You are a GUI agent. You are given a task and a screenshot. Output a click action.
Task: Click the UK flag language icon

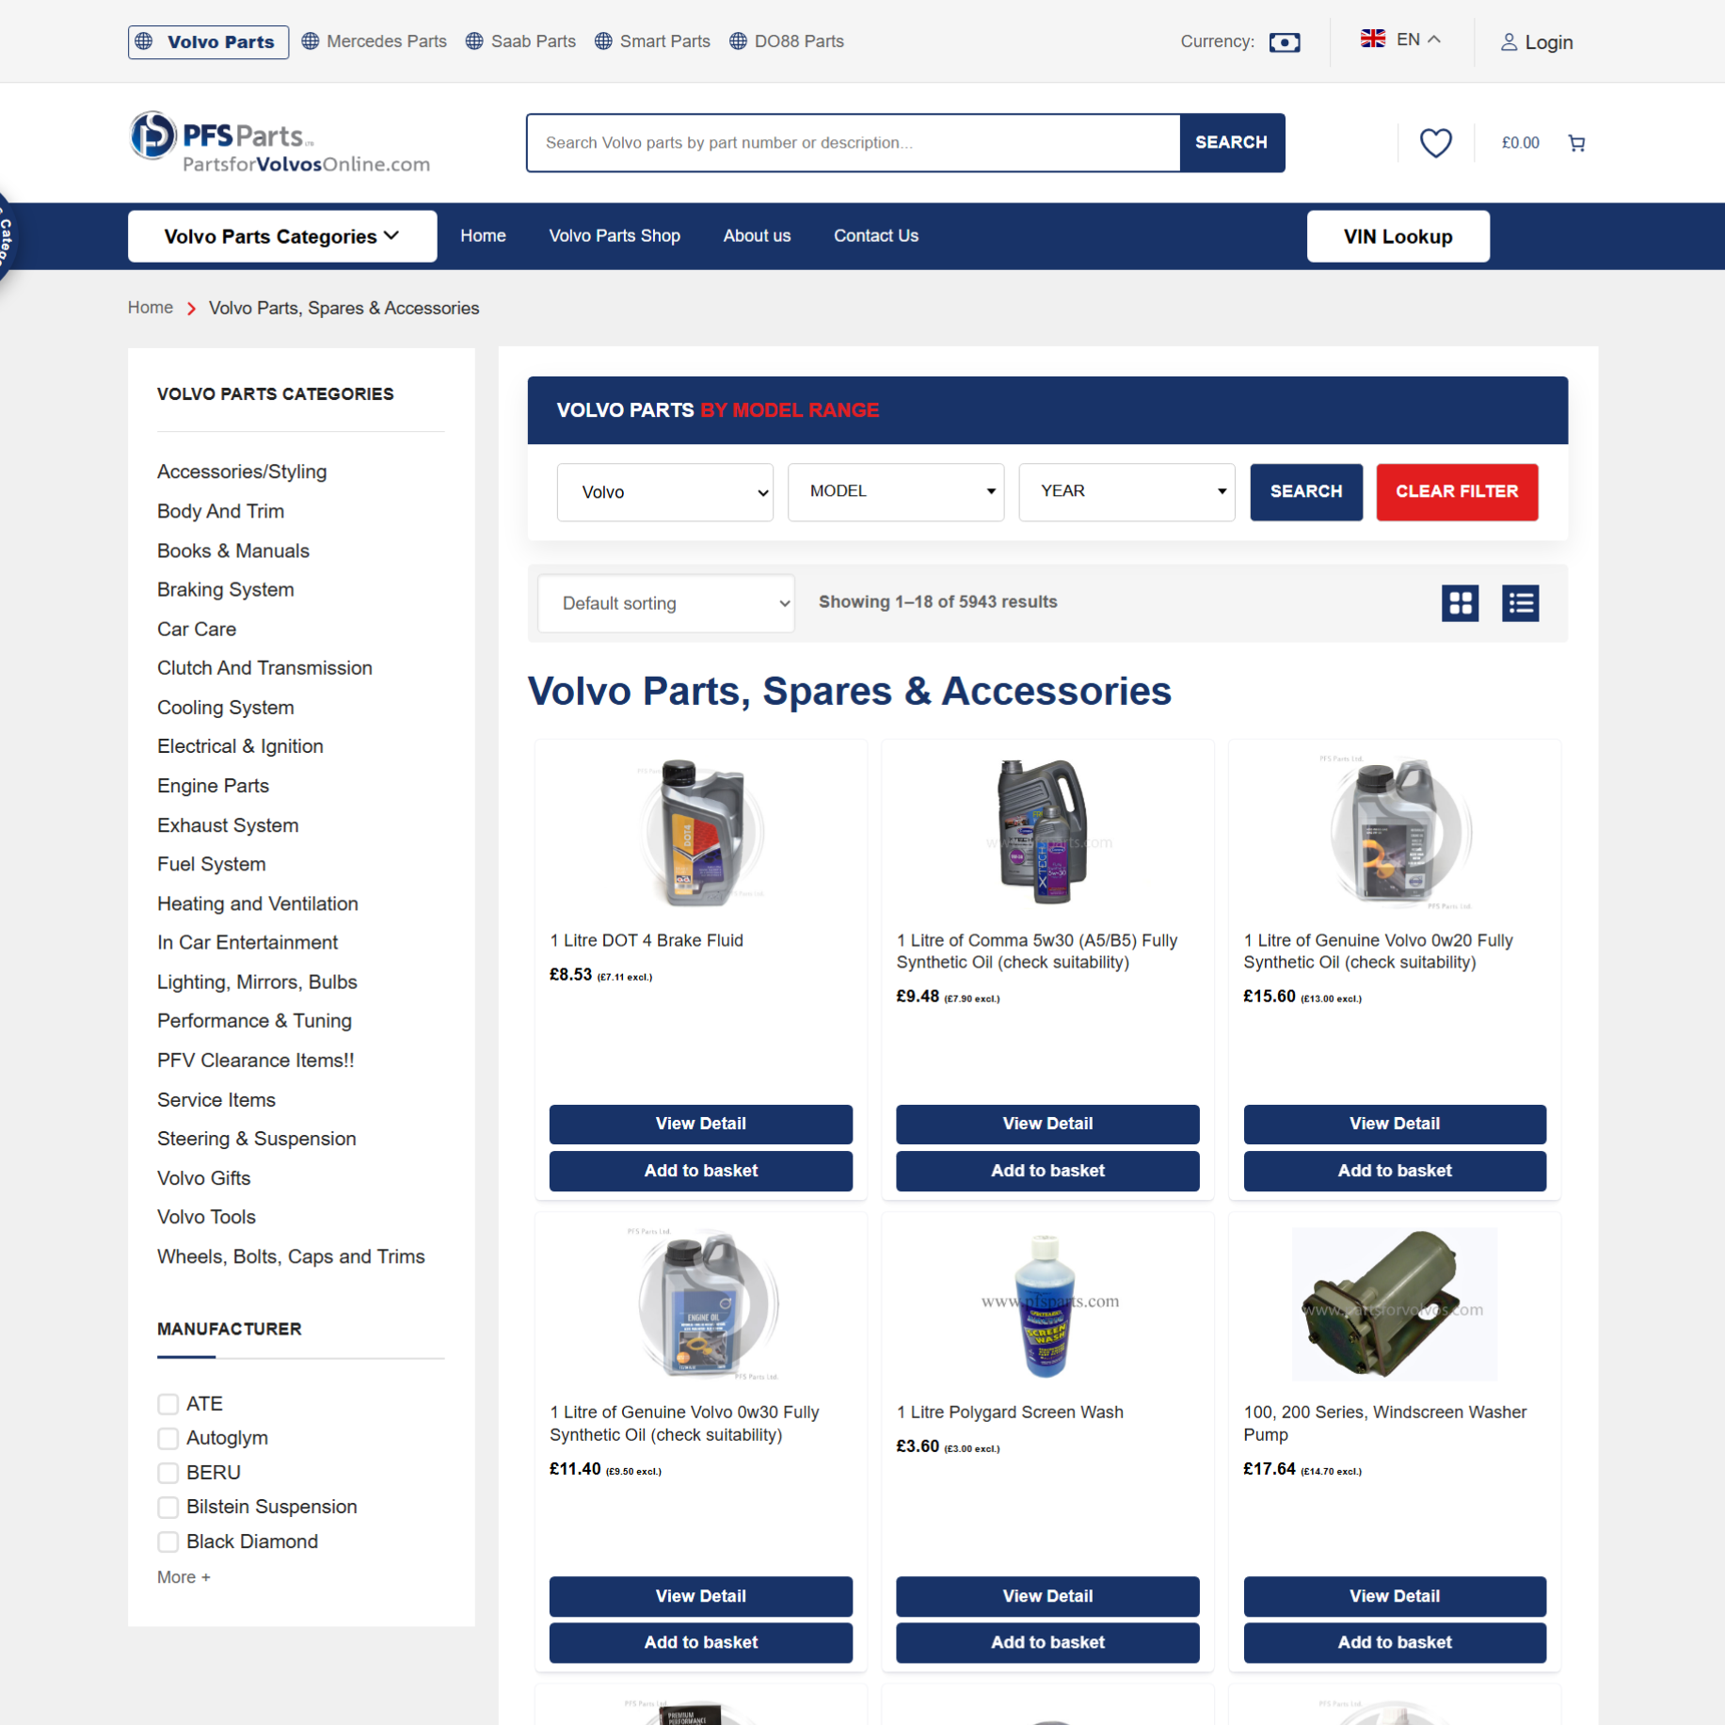pos(1373,39)
